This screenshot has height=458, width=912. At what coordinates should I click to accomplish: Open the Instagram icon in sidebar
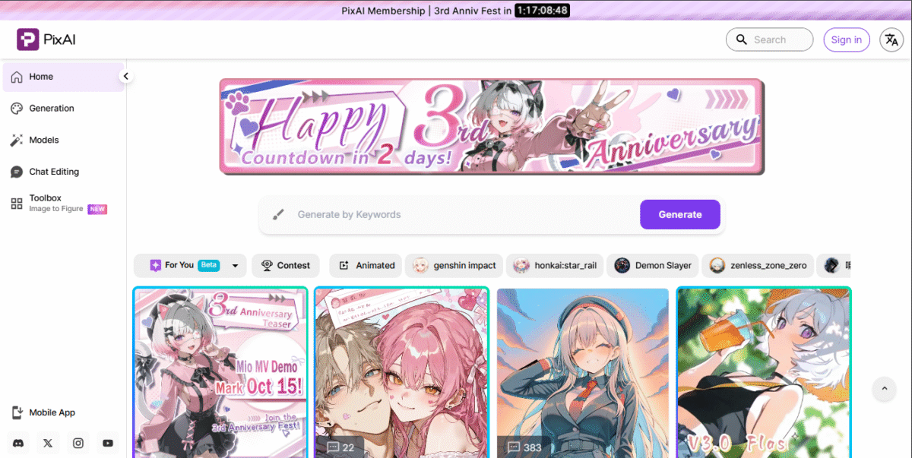point(78,443)
